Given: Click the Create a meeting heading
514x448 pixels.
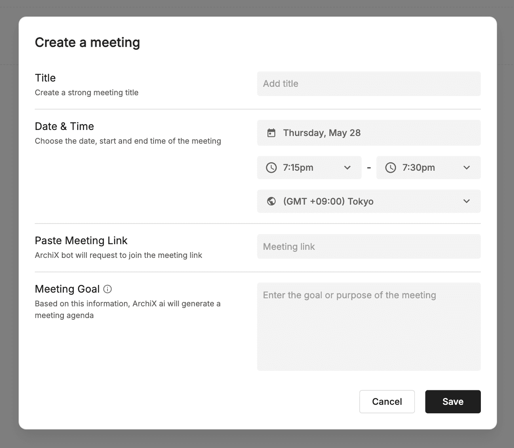Looking at the screenshot, I should pyautogui.click(x=87, y=42).
